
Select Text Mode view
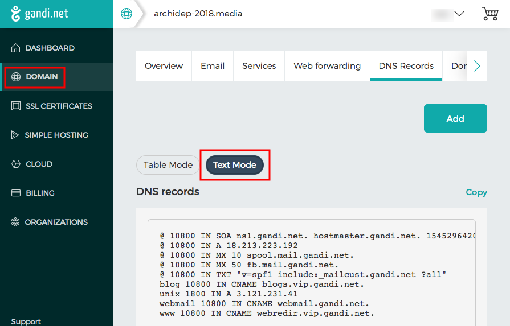tap(234, 165)
